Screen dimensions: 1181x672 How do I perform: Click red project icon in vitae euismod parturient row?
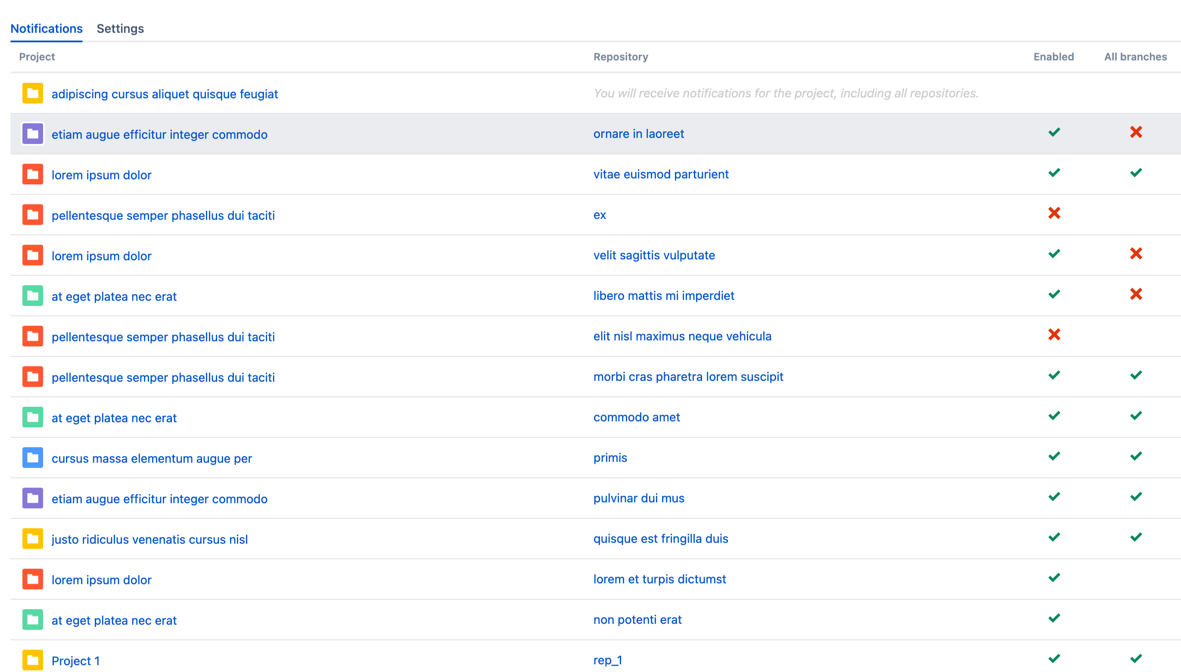(x=32, y=174)
